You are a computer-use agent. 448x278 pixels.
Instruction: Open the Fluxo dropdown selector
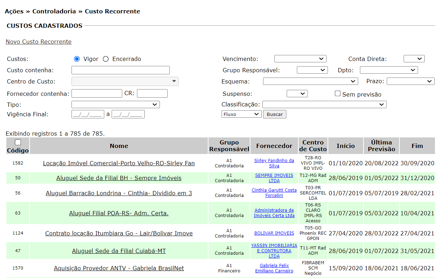tap(241, 114)
